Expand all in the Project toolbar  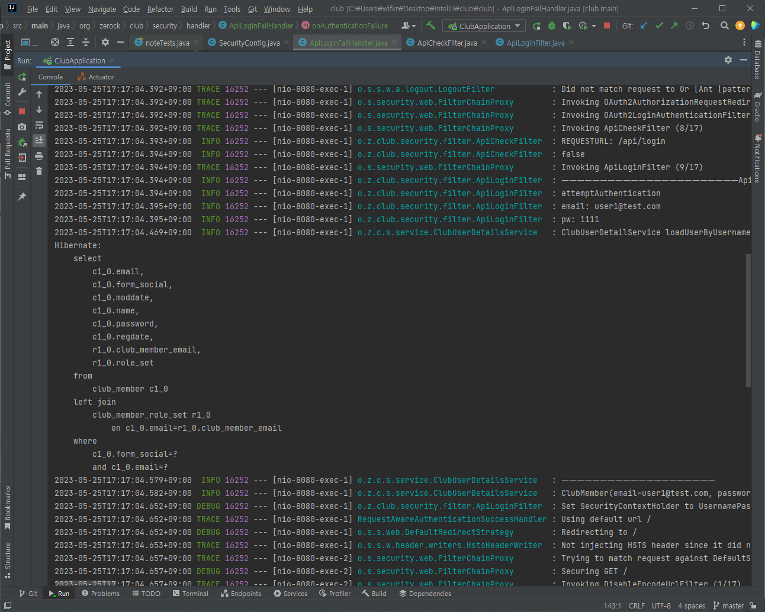(70, 42)
